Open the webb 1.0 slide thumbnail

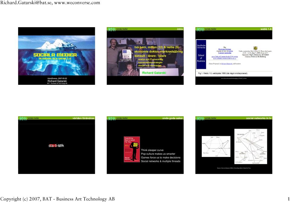point(234,56)
